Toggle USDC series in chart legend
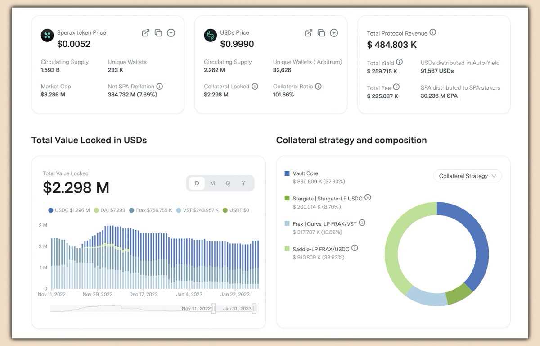This screenshot has height=346, width=540. (69, 210)
